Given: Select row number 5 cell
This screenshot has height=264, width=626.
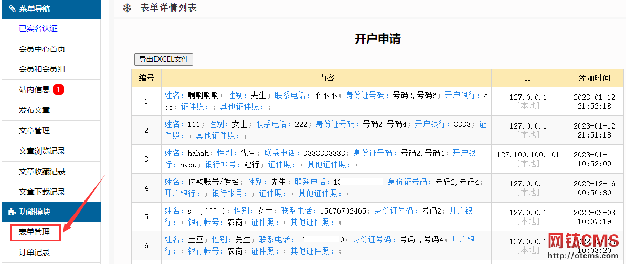Looking at the screenshot, I should [146, 217].
